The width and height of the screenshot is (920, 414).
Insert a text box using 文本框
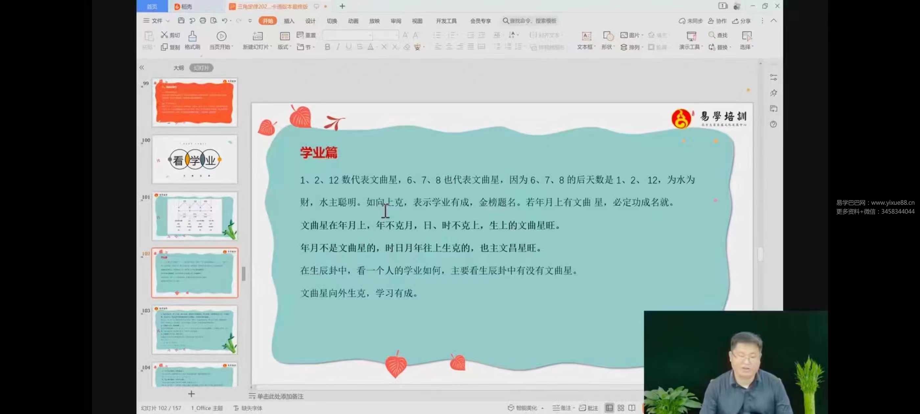586,40
